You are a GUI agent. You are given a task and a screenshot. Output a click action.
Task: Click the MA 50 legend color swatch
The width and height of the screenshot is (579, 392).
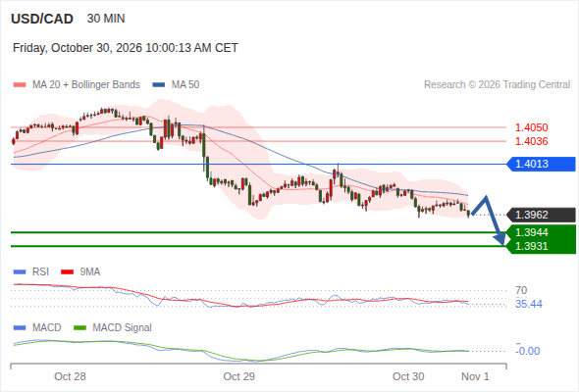point(159,85)
